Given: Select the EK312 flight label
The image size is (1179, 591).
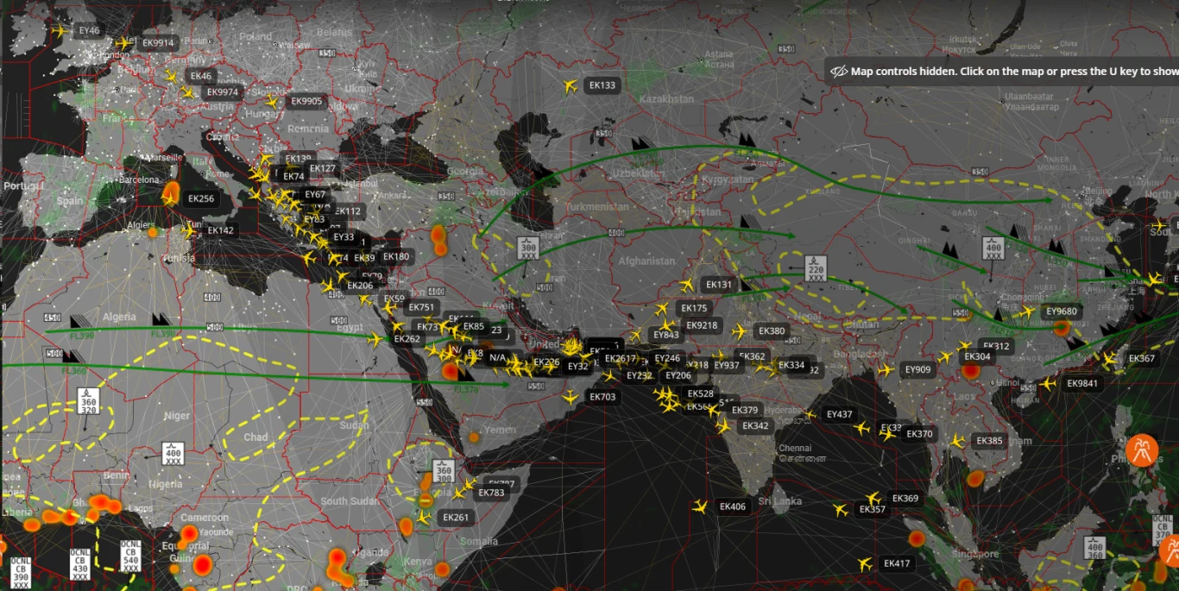Looking at the screenshot, I should coord(996,346).
